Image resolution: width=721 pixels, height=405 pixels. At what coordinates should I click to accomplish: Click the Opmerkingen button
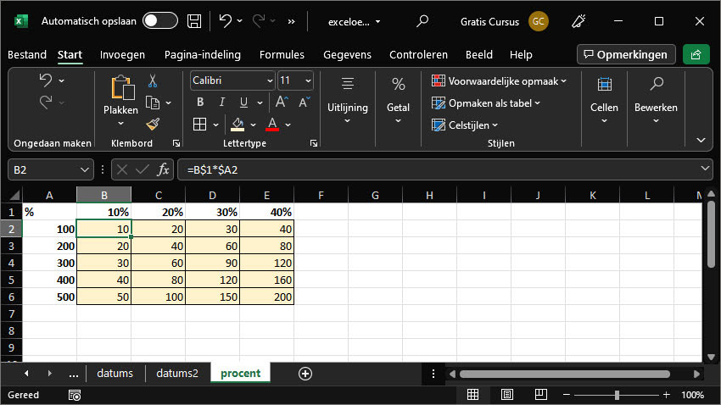[x=626, y=54]
